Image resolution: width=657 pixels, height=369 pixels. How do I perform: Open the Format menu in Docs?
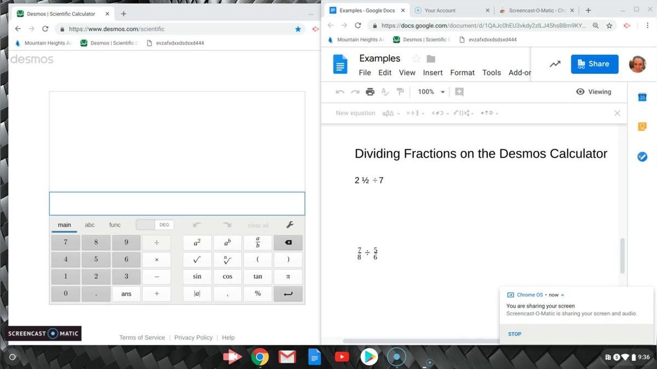[462, 72]
